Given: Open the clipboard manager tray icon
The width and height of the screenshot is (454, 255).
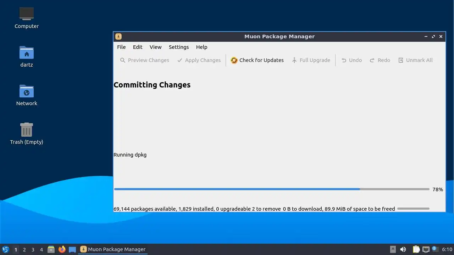Looking at the screenshot, I should [416, 249].
